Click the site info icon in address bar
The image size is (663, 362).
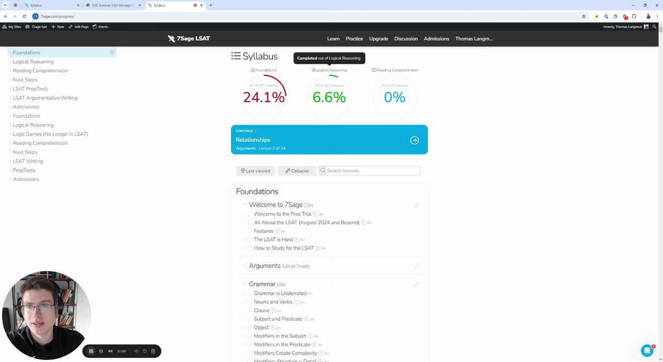[35, 16]
